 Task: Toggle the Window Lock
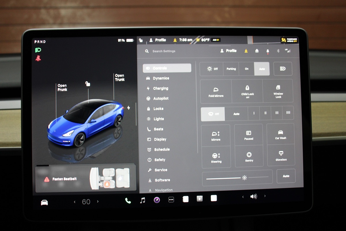[278, 91]
